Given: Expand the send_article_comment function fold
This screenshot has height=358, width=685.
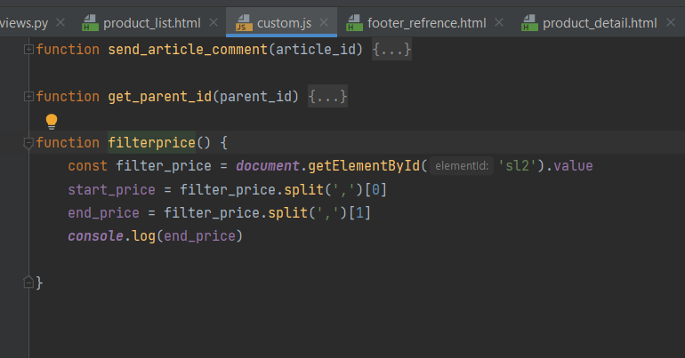Looking at the screenshot, I should coord(28,50).
